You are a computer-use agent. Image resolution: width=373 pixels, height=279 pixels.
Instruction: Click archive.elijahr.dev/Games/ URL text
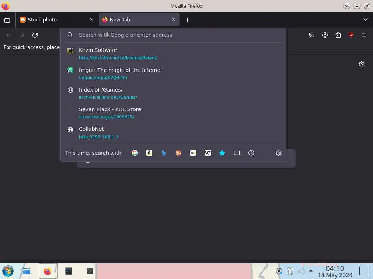pos(108,97)
